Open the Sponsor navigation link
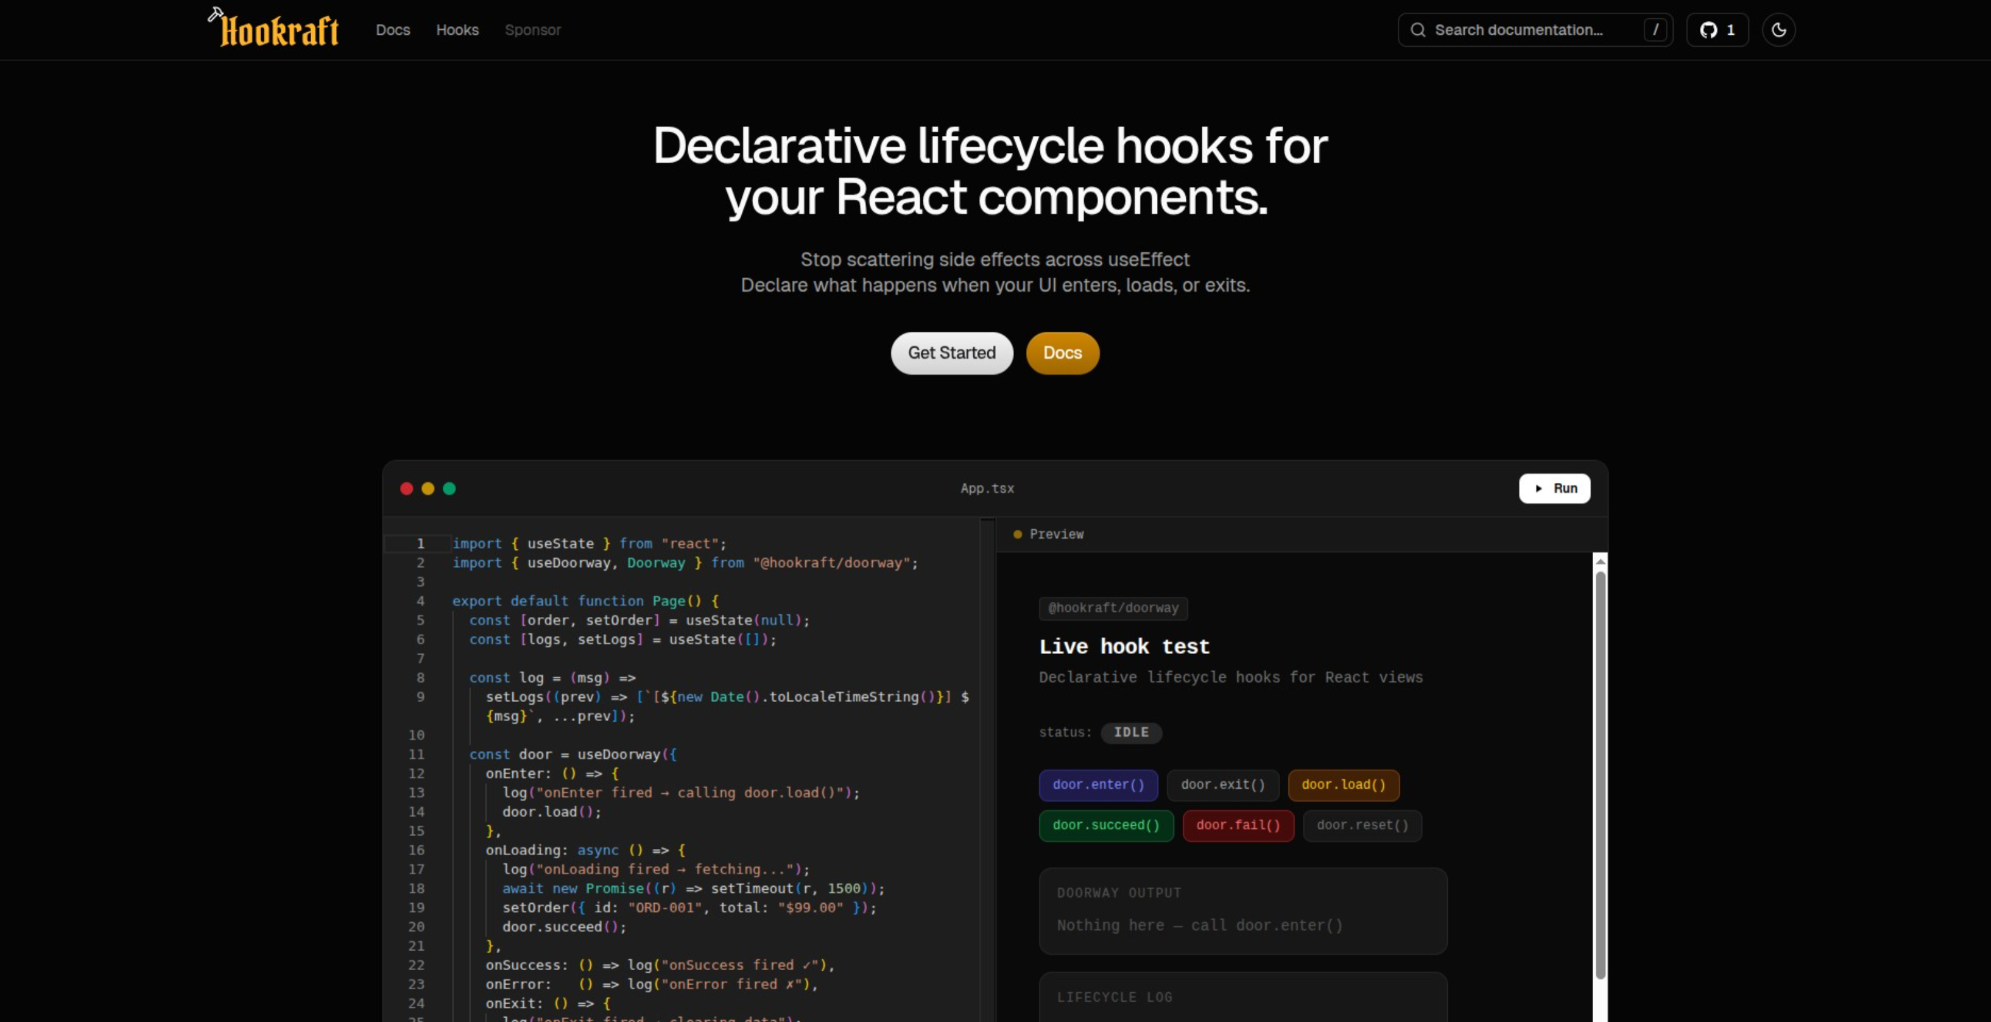This screenshot has width=1991, height=1022. [533, 30]
